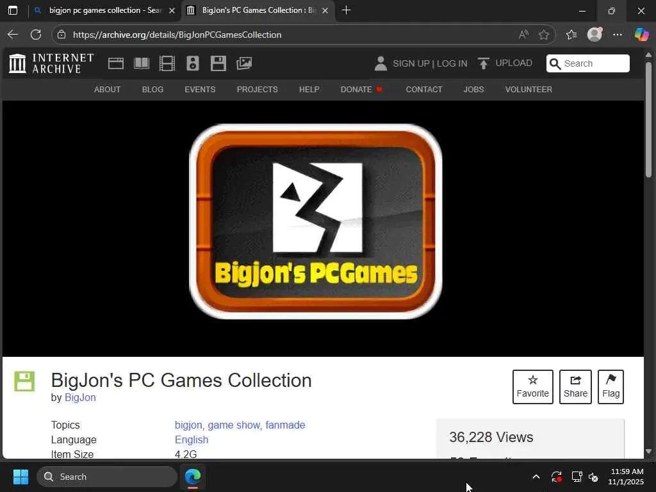Screen dimensions: 656x492
Task: Open the Video film strip icon
Action: point(167,63)
